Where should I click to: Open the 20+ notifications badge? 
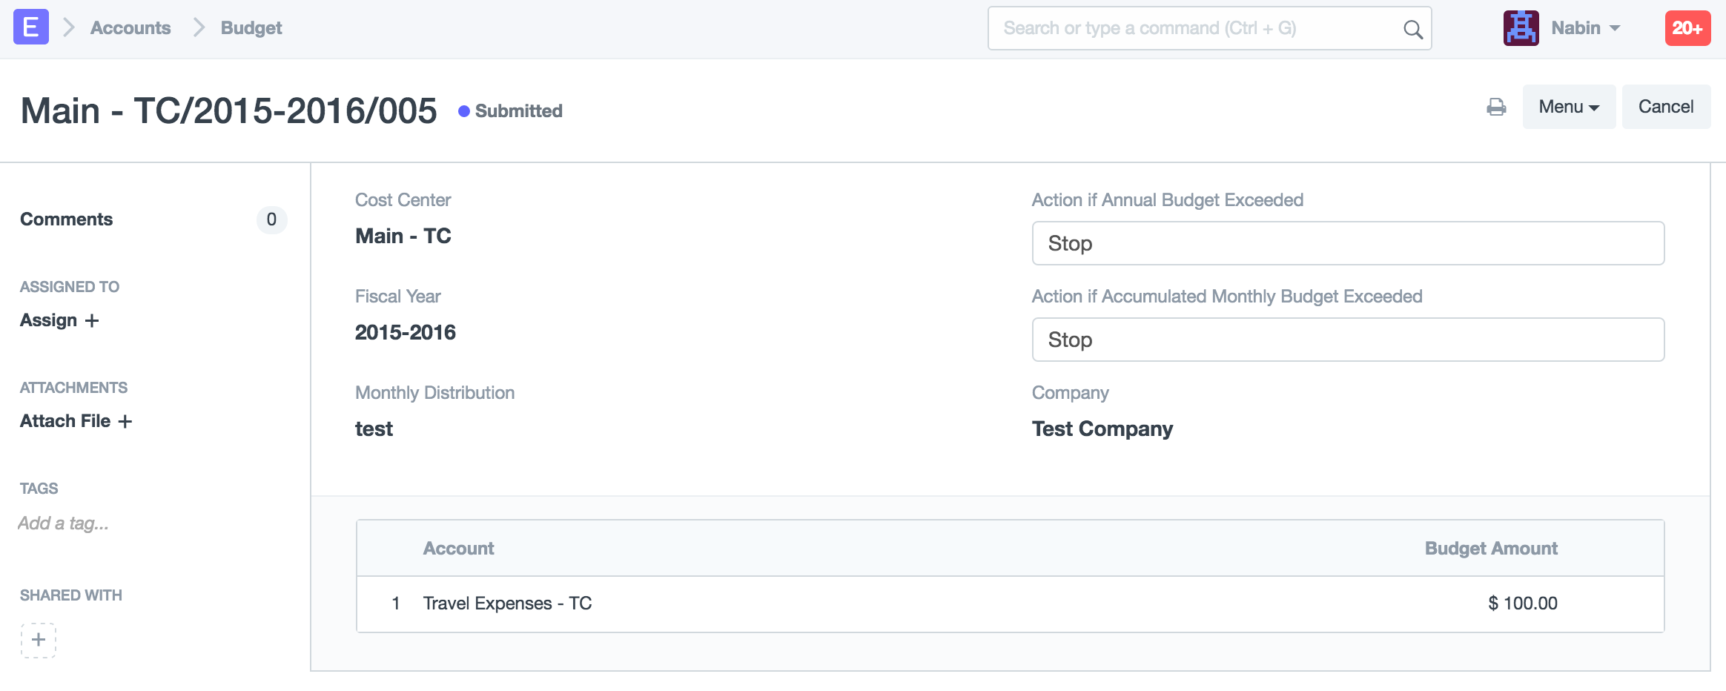coord(1687,28)
